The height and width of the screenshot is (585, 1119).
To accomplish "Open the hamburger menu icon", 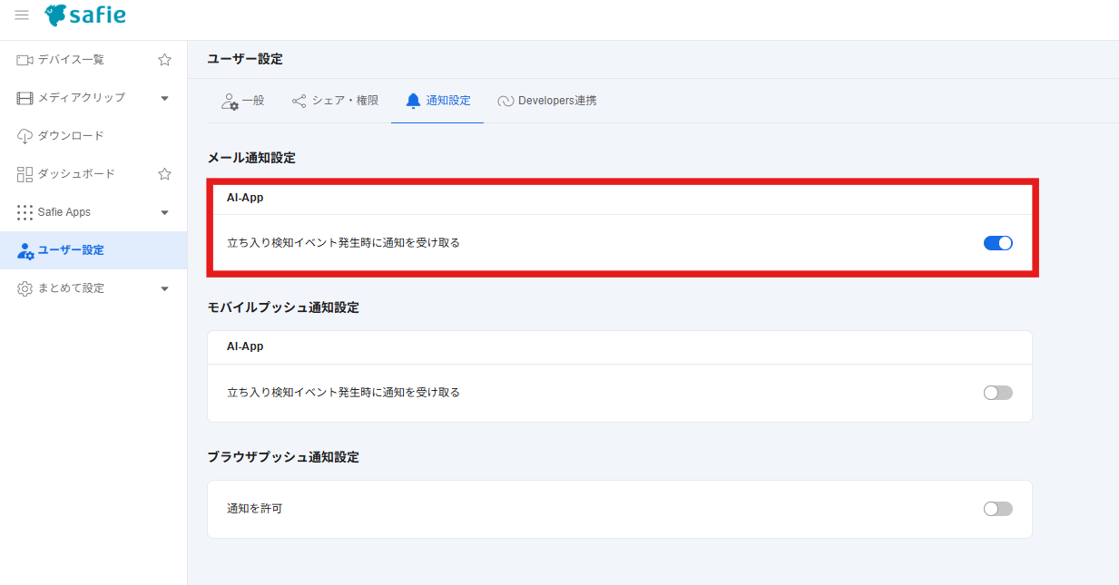I will click(22, 15).
